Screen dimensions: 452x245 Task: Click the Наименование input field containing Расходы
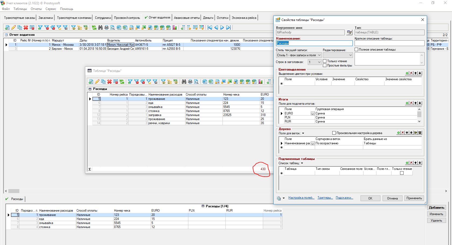point(314,43)
